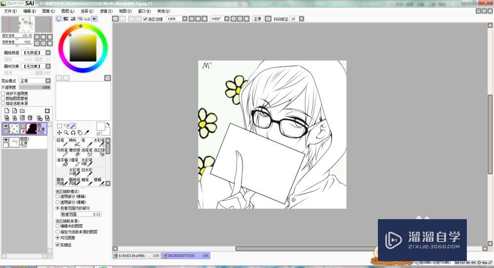Select the zoom magnifier tool
The image size is (494, 268).
click(66, 133)
